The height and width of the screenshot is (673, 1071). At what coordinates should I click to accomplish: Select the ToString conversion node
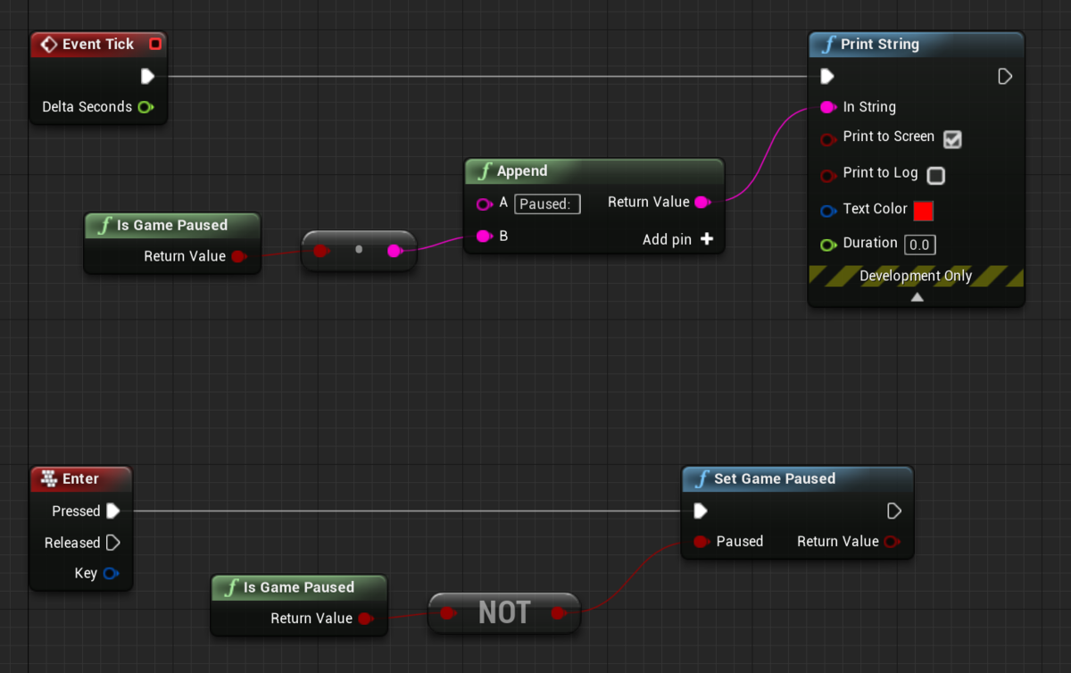[x=359, y=250]
